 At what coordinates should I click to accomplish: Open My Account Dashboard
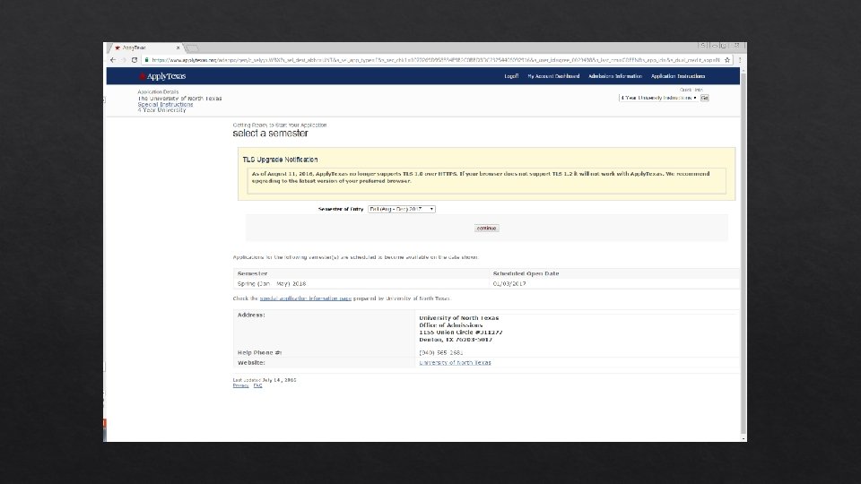pyautogui.click(x=553, y=76)
